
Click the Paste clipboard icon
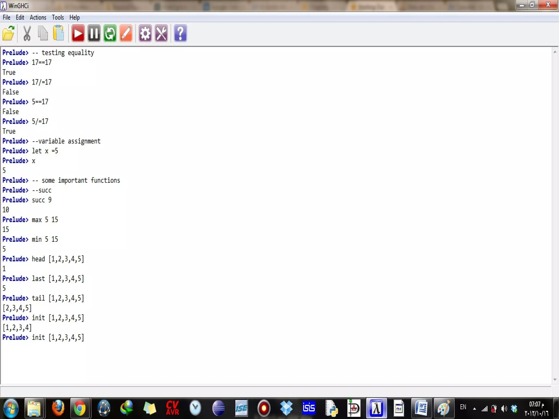coord(58,34)
